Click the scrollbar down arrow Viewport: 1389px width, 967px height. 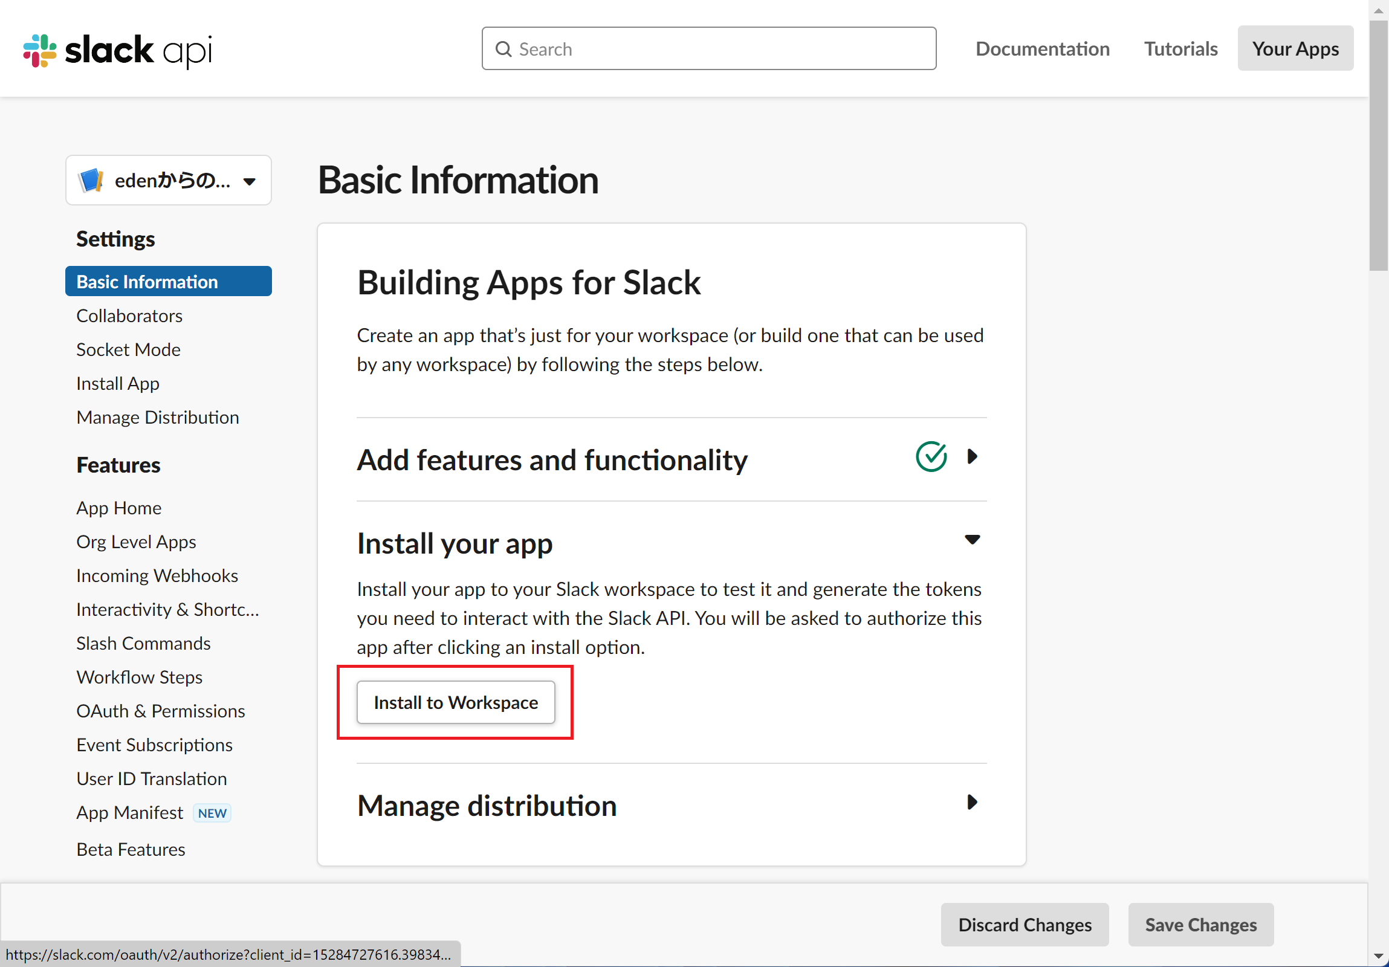pos(1379,957)
